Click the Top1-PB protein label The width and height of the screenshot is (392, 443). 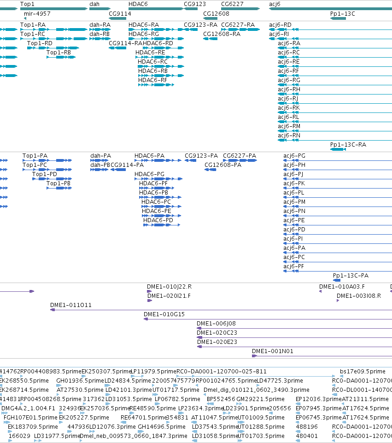click(59, 183)
